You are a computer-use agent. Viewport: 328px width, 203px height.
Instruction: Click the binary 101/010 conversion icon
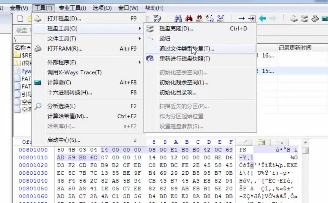[157, 19]
